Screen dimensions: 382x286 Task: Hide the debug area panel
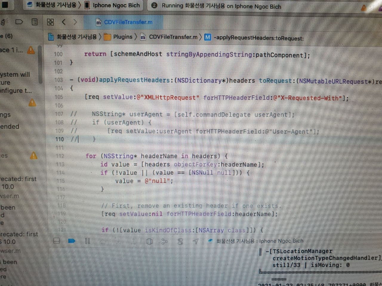tap(56, 241)
